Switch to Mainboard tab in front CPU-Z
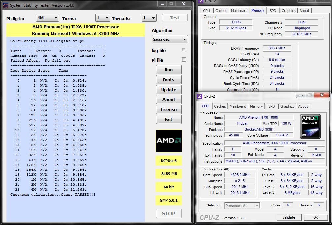The height and width of the screenshot is (225, 332). pos(238,106)
